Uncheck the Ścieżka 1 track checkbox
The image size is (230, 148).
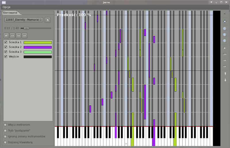click(x=6, y=42)
